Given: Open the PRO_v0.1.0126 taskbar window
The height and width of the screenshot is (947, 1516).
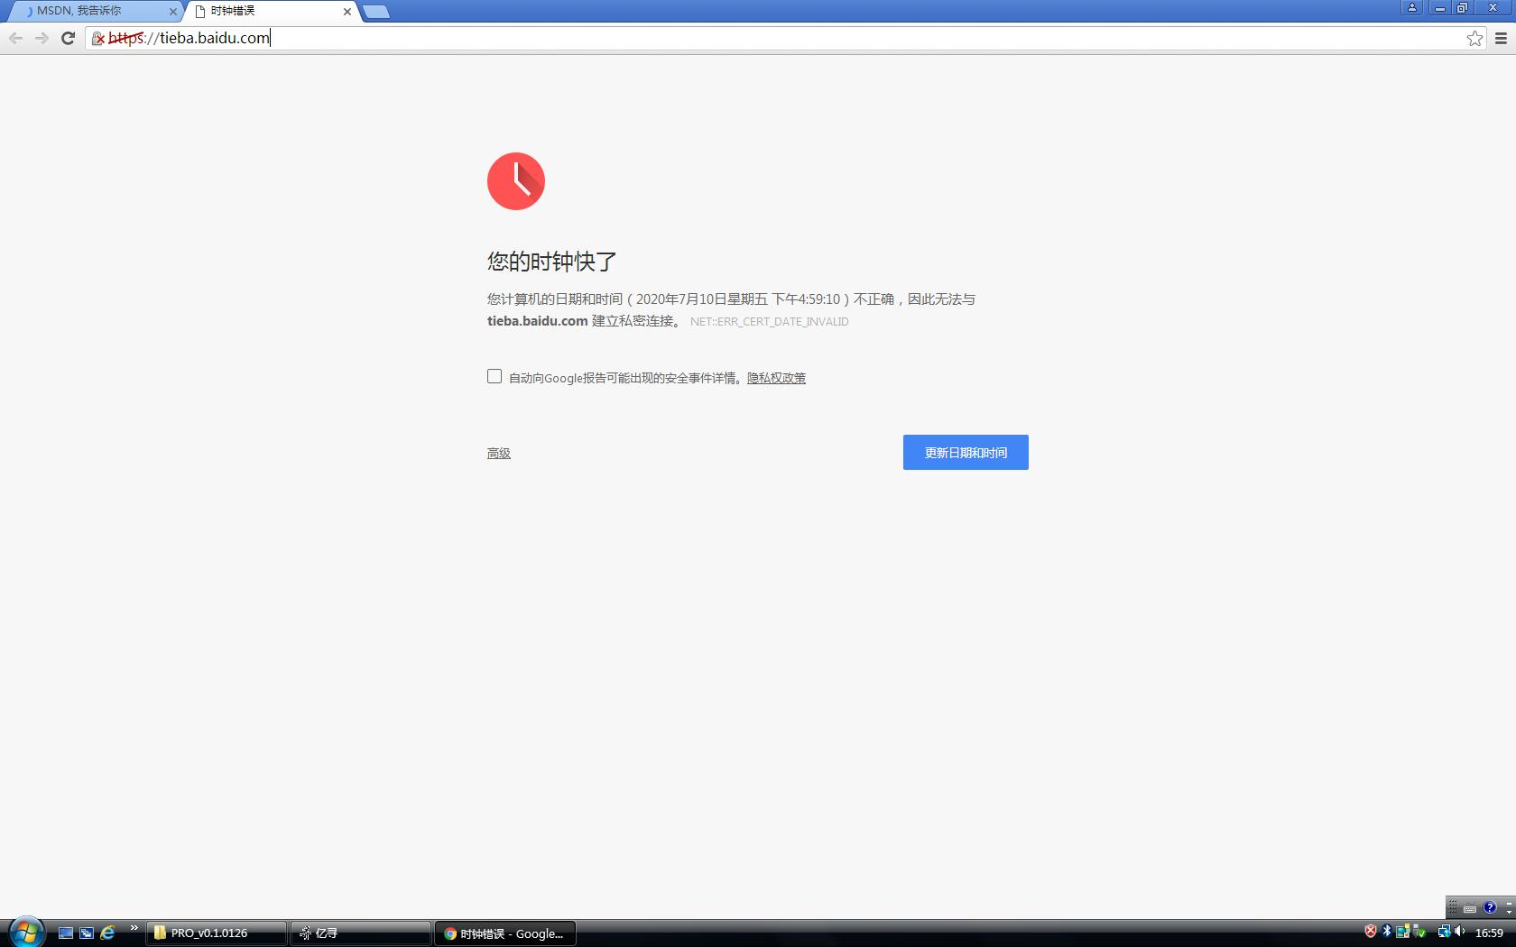Looking at the screenshot, I should pyautogui.click(x=217, y=933).
